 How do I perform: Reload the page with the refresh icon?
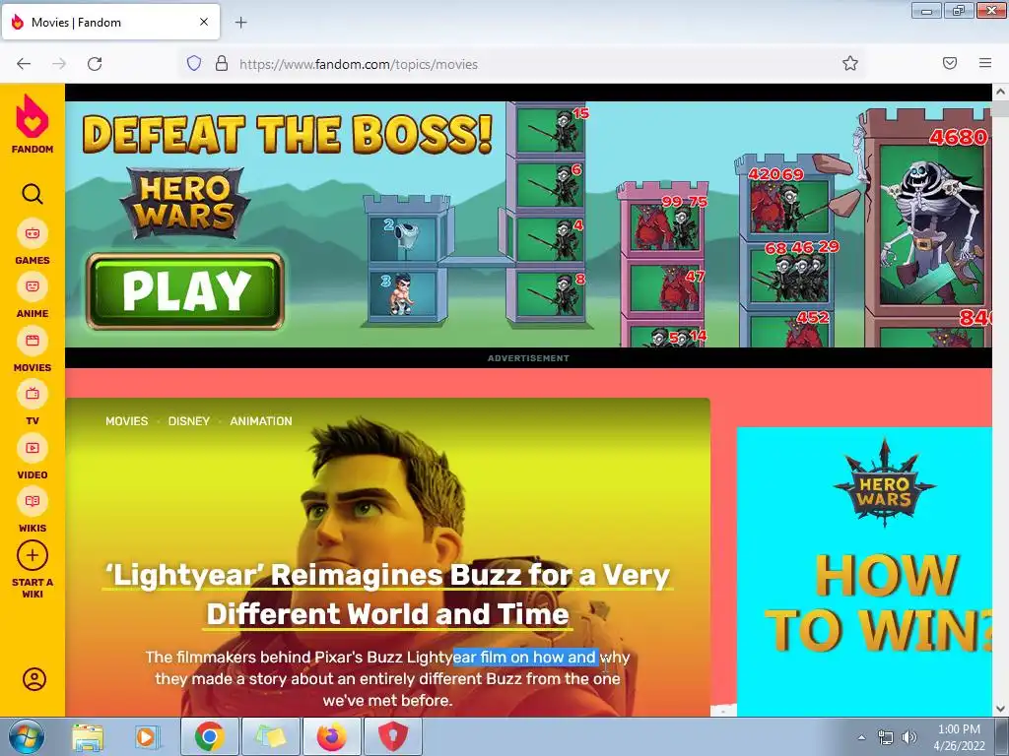[95, 64]
